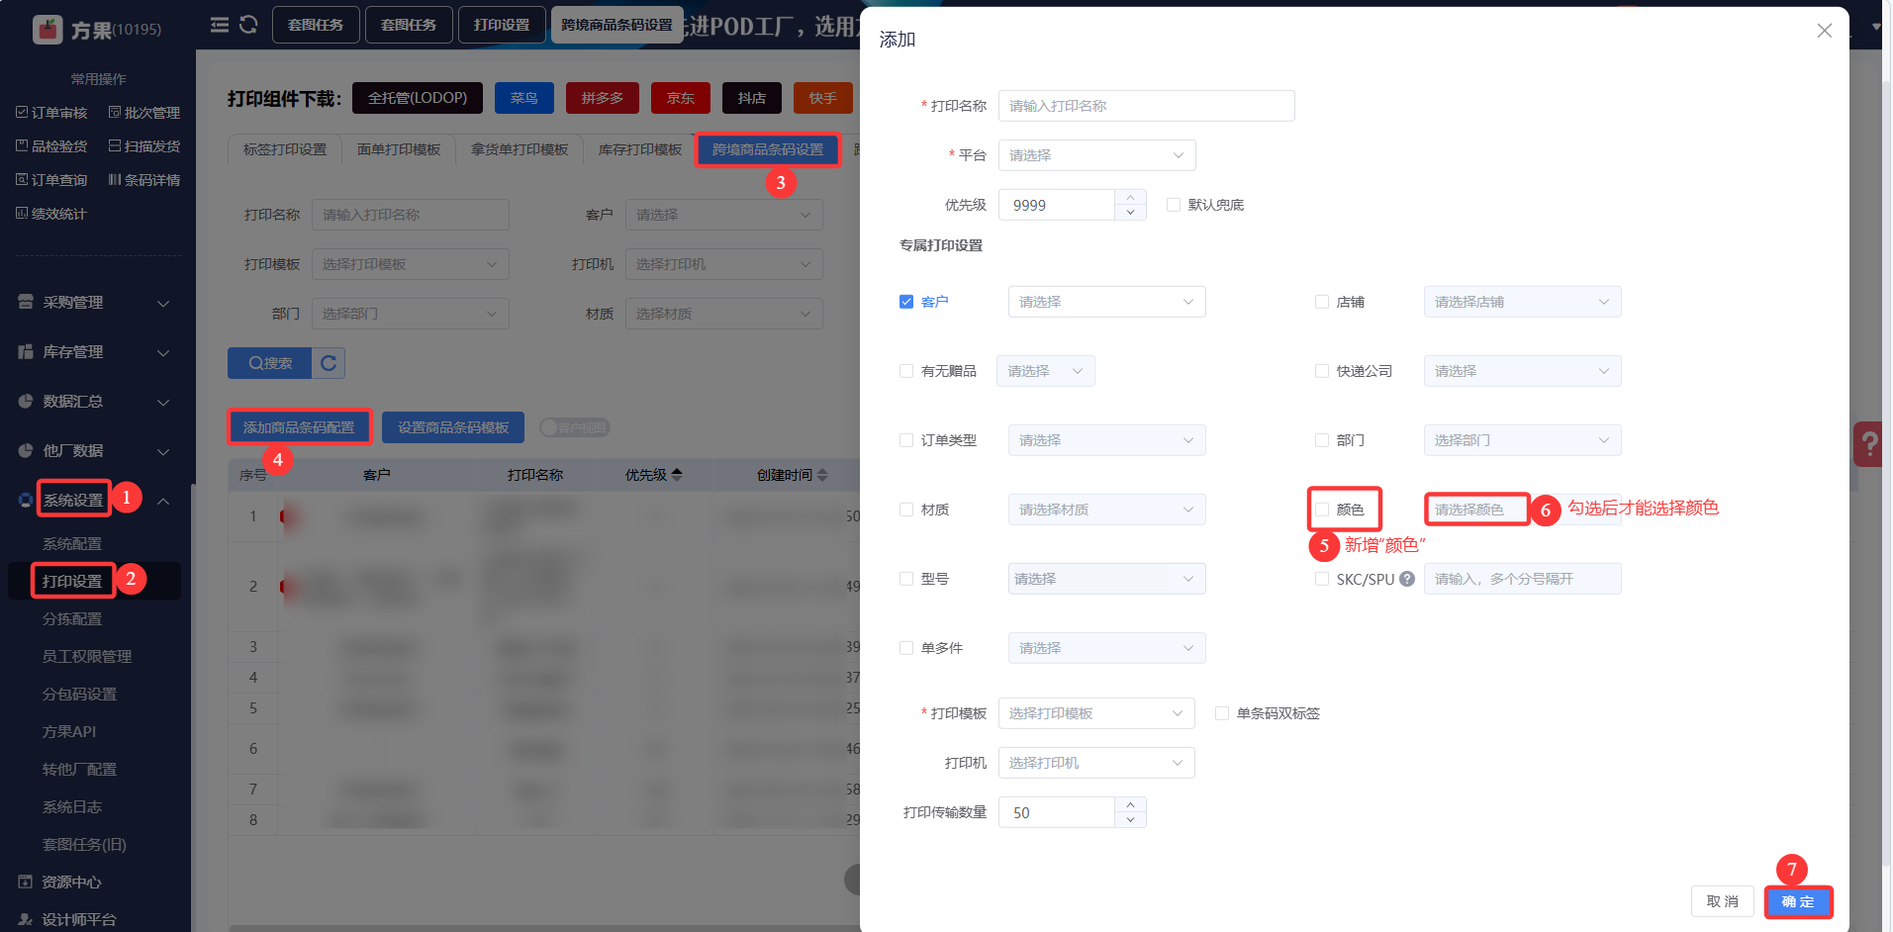Click the 系统设置 gear icon

[x=26, y=500]
